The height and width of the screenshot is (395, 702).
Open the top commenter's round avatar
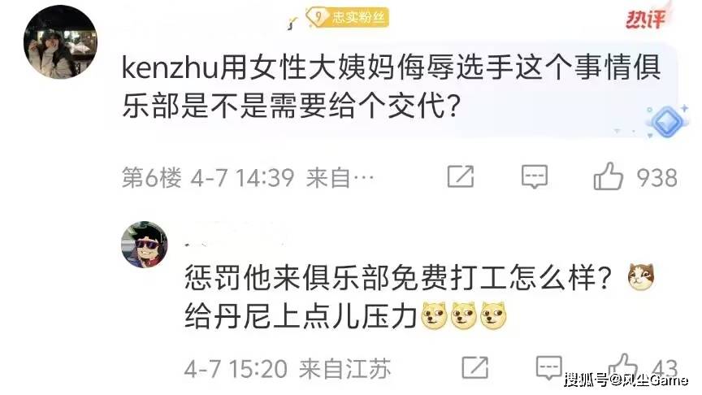point(60,42)
